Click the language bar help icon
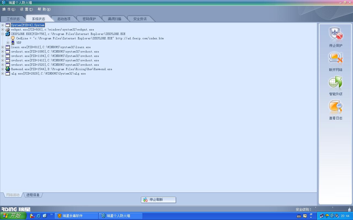The height and width of the screenshot is (220, 353). coord(305,216)
